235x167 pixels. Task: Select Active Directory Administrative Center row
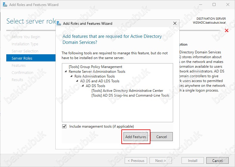pyautogui.click(x=127, y=91)
